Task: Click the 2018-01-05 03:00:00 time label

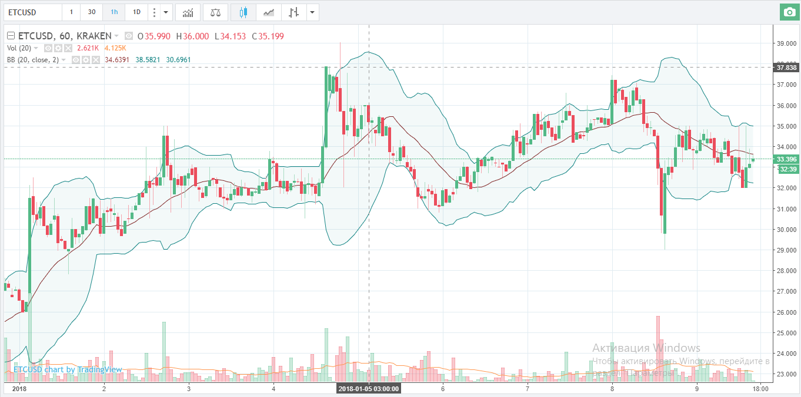Action: (x=369, y=388)
